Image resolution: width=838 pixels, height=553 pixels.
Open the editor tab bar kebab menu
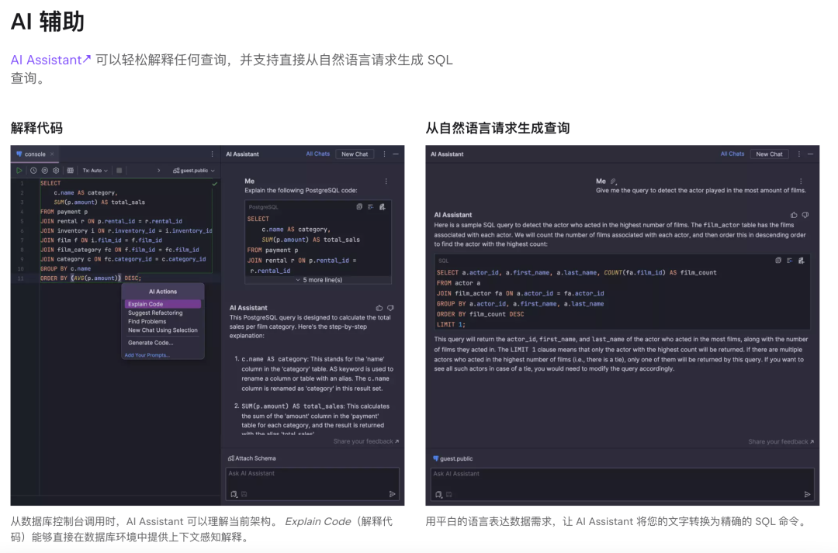(x=212, y=154)
